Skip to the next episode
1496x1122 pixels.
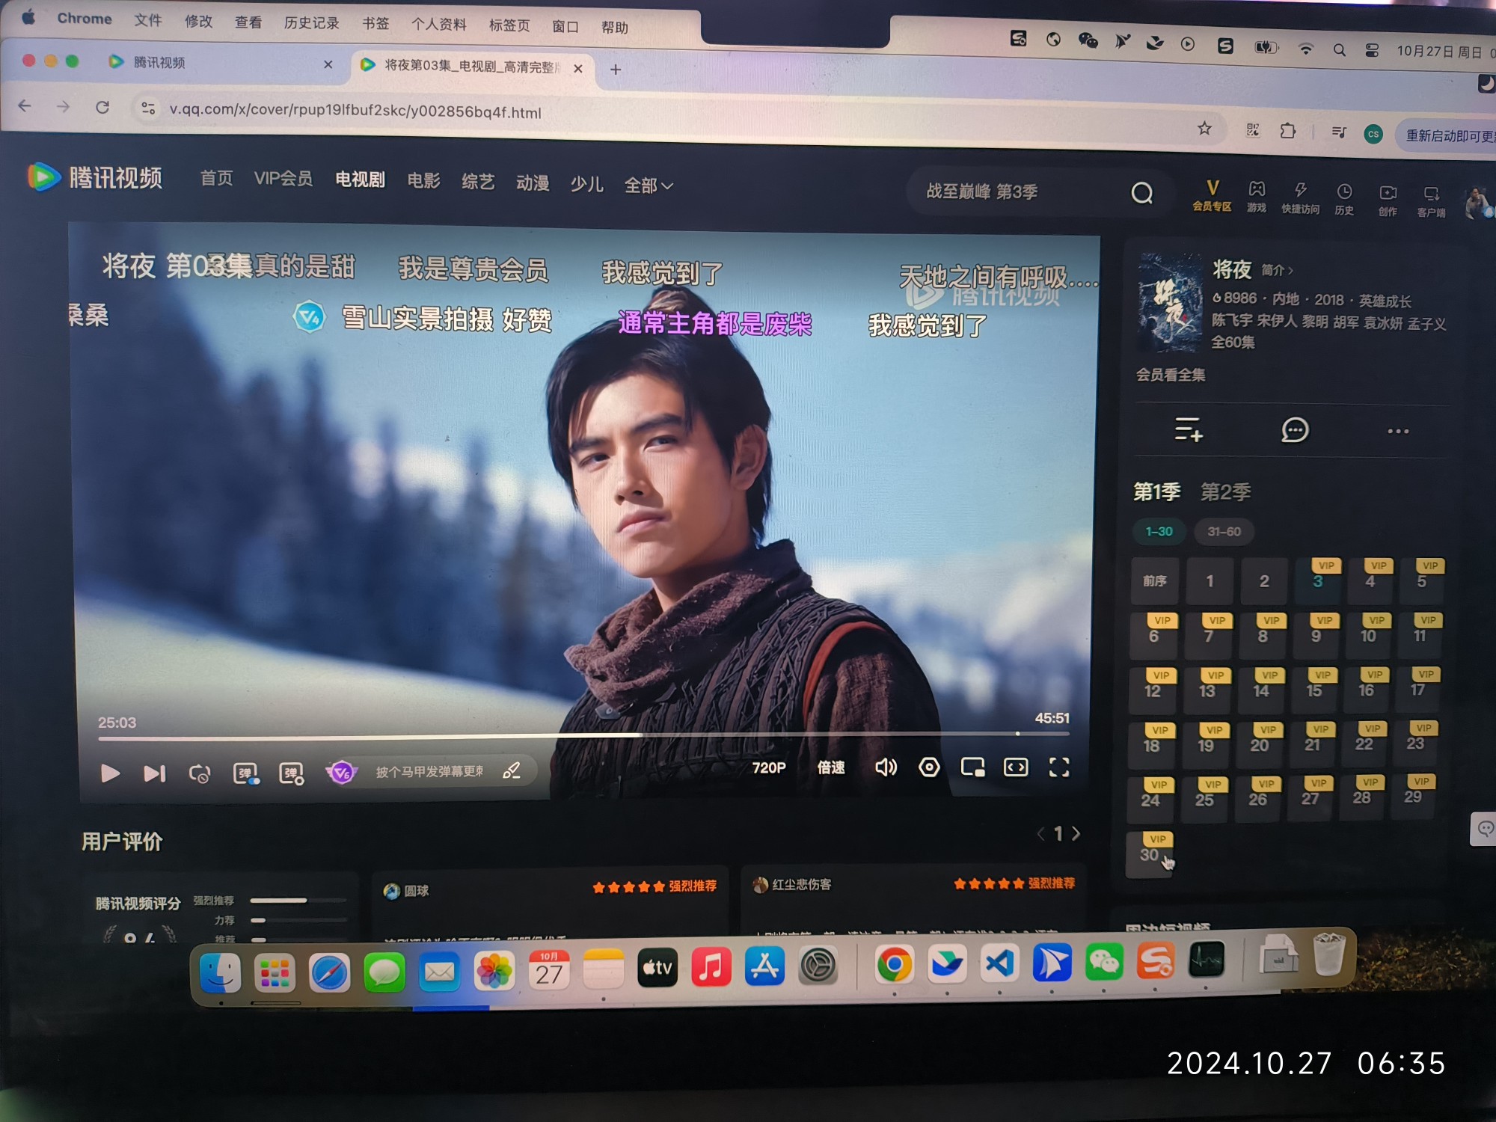(x=154, y=773)
